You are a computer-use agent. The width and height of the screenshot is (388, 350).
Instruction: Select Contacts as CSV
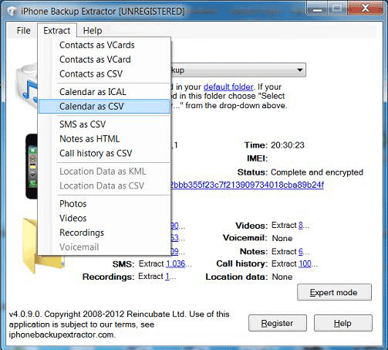pos(104,74)
